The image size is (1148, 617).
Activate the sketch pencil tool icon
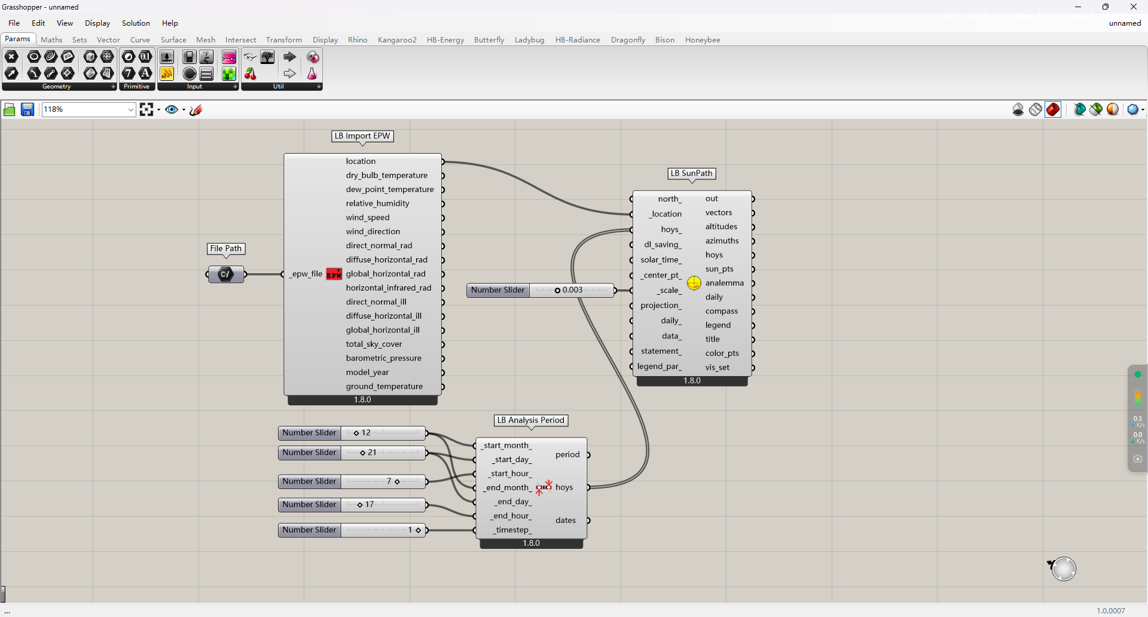(x=196, y=109)
